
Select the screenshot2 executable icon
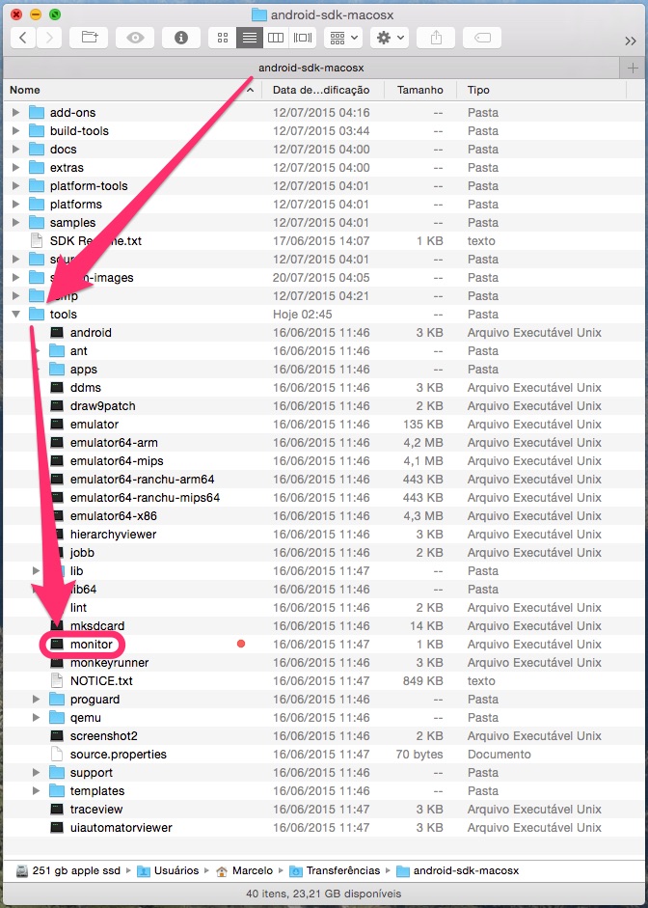click(x=57, y=736)
